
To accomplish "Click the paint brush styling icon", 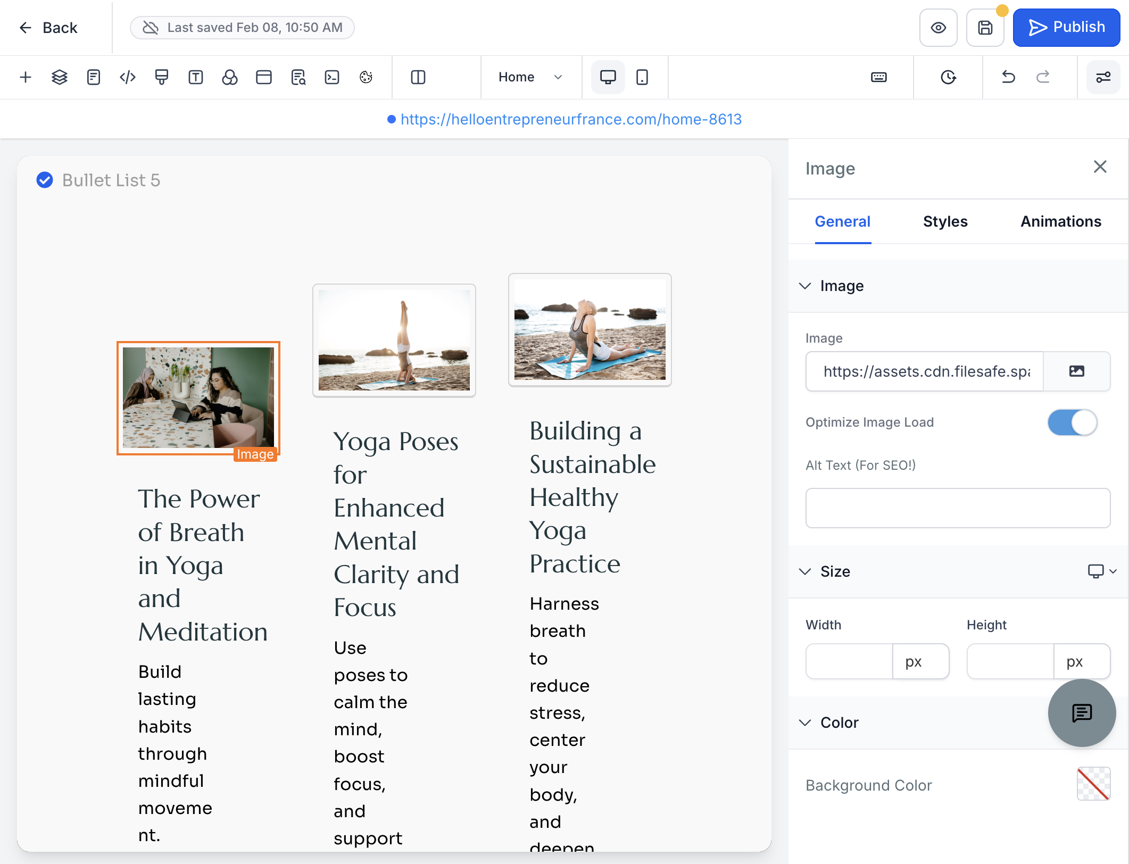I will pos(162,77).
